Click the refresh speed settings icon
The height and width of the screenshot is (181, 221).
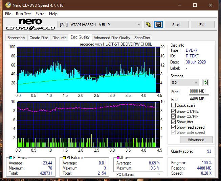point(205,82)
